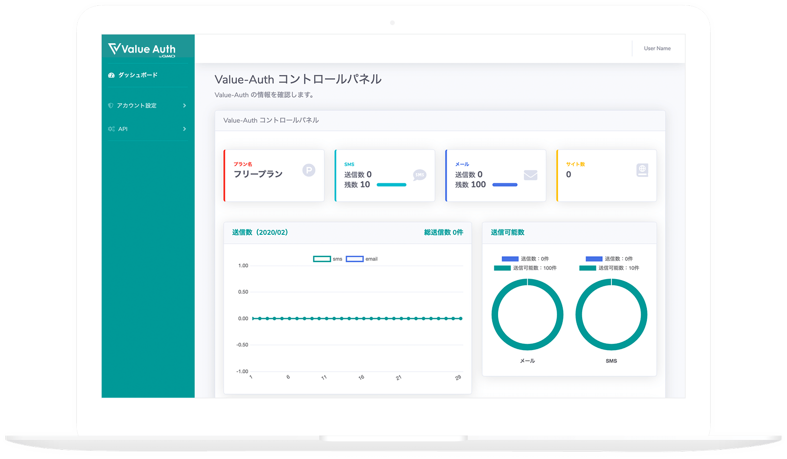Screen dimensions: 787x459
Task: Click the dashboard gauge icon in sidebar
Action: click(x=111, y=75)
